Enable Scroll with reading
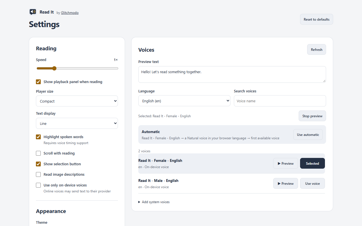362x226 pixels. pos(38,153)
